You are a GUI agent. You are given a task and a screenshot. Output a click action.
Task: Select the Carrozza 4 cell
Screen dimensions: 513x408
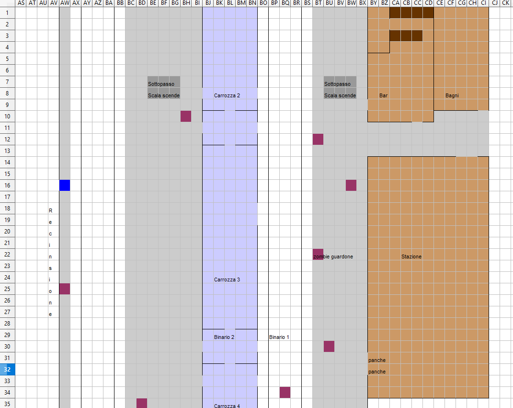(227, 406)
